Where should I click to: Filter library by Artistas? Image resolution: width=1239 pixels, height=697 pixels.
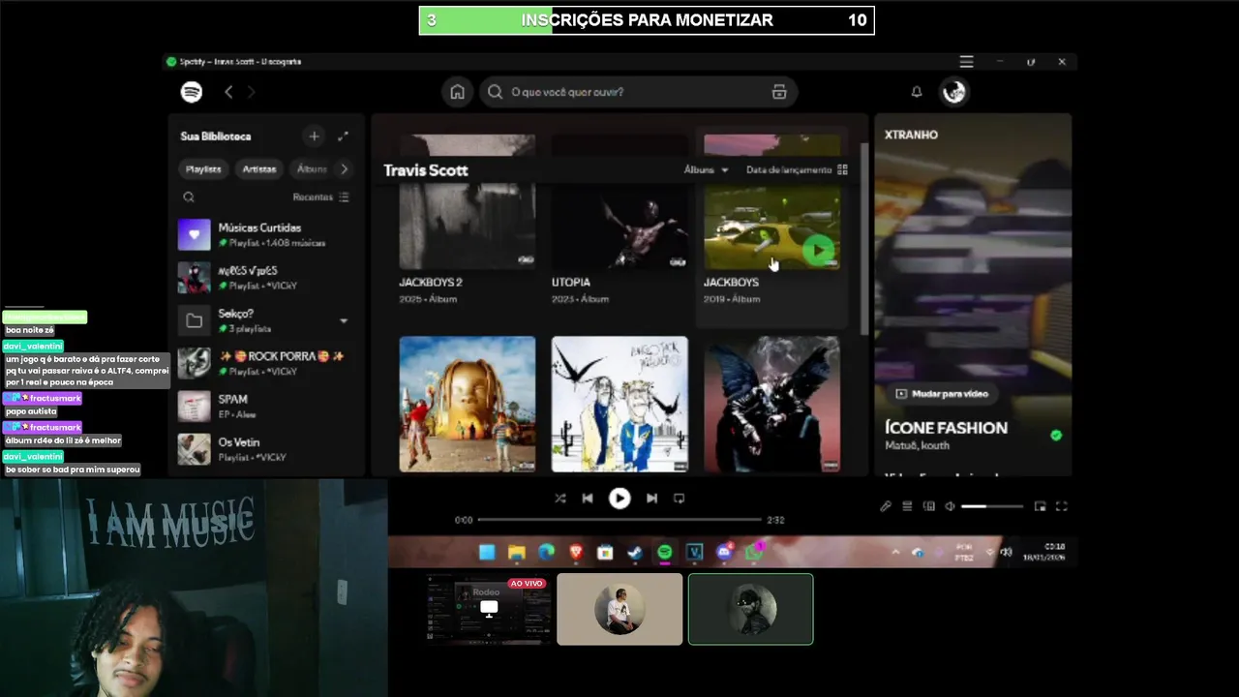tap(258, 168)
